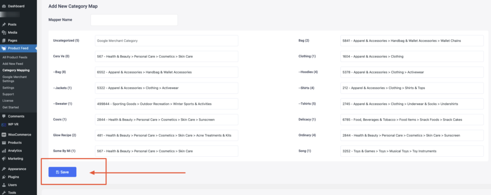Image resolution: width=491 pixels, height=195 pixels.
Task: Click the Tools wrench icon
Action: (4, 193)
